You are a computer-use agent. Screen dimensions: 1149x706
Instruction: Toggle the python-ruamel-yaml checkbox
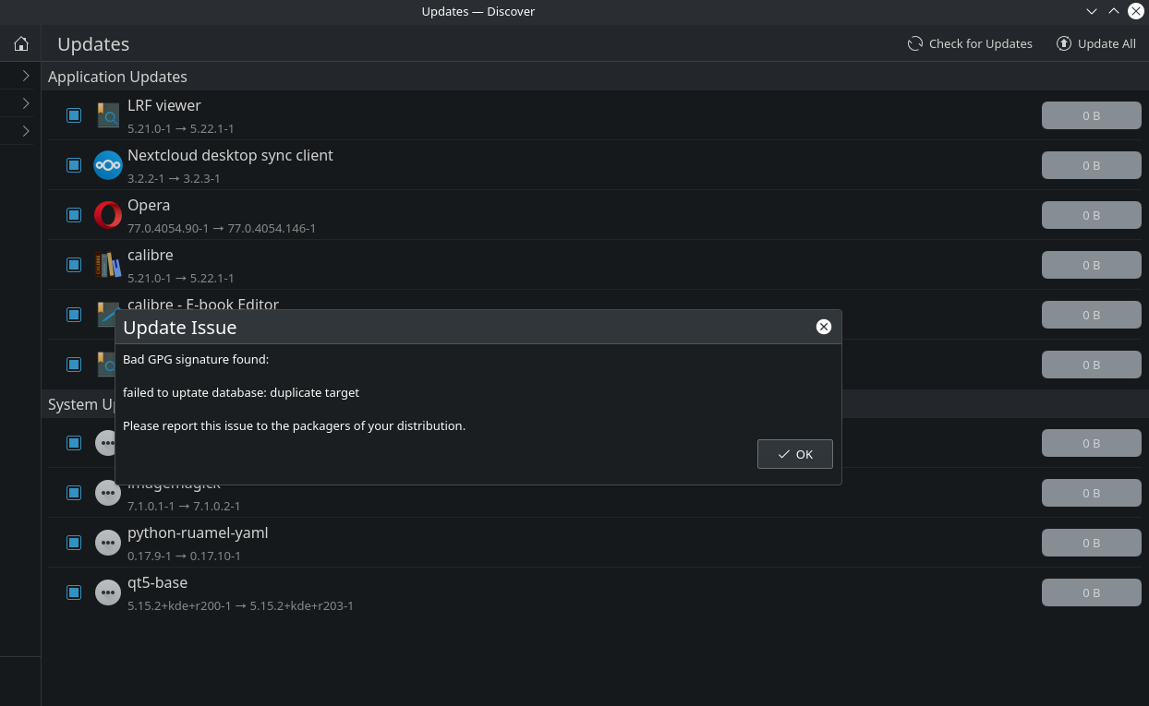point(74,543)
